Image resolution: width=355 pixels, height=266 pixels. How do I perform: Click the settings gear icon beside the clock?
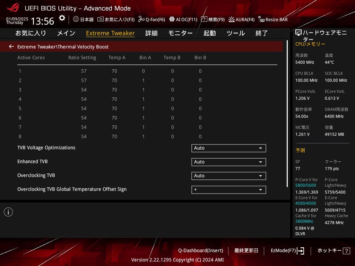pyautogui.click(x=62, y=18)
